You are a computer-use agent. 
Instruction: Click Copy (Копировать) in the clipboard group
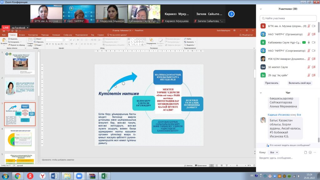coord(14,42)
